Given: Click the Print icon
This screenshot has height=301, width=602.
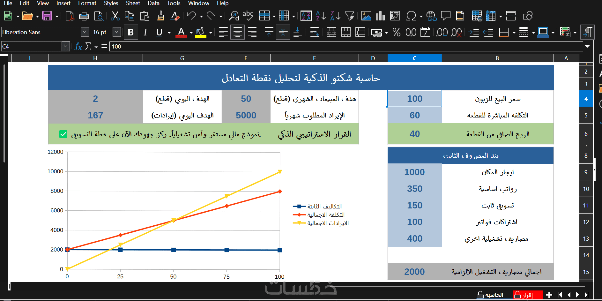Looking at the screenshot, I should [84, 16].
